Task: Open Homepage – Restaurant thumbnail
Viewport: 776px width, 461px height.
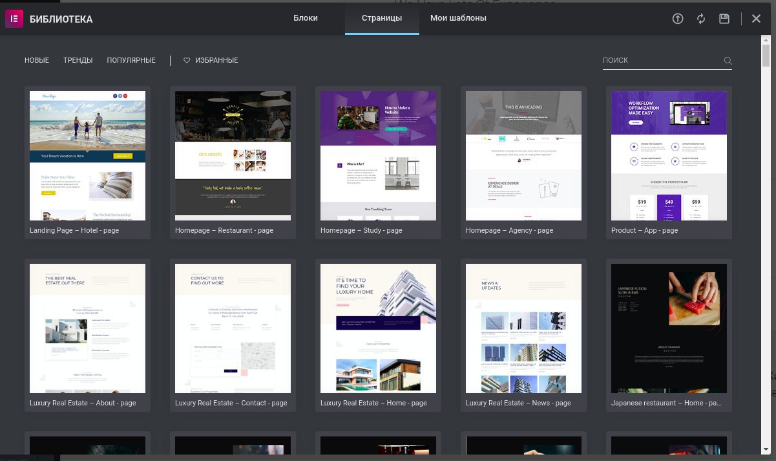Action: (233, 156)
